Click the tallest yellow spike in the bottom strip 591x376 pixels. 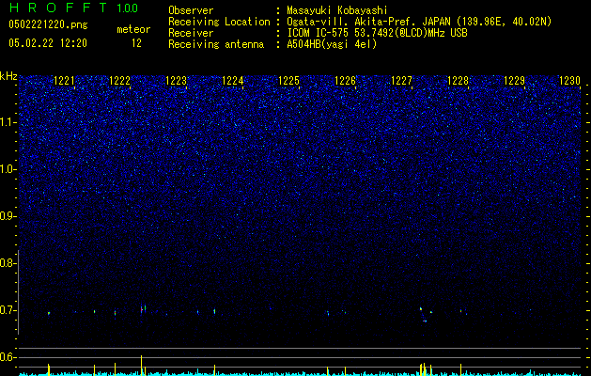tap(141, 365)
